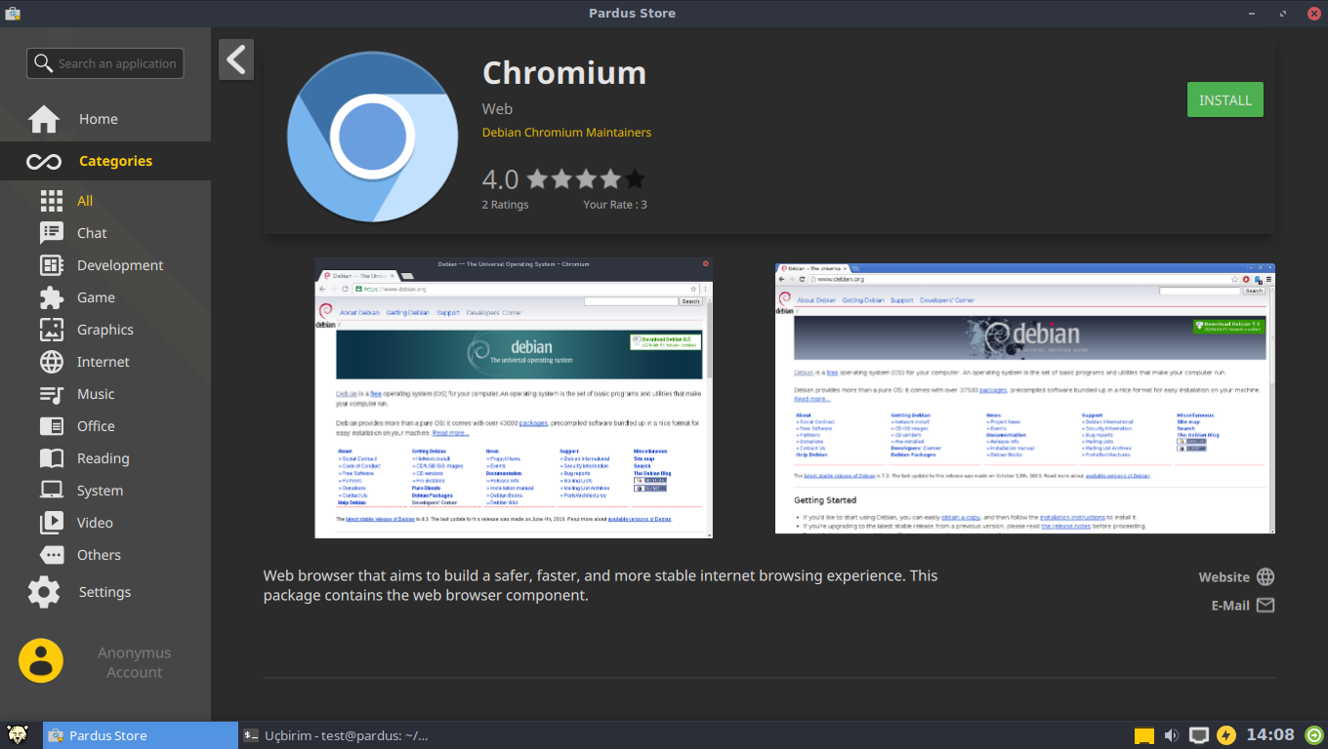
Task: Click the System laptop icon
Action: point(52,491)
